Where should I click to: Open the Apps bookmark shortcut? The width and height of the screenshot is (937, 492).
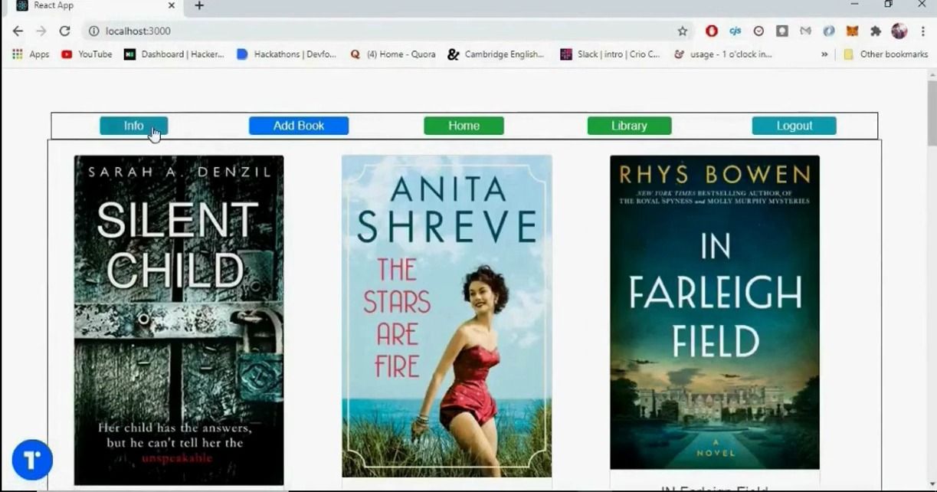(x=31, y=54)
